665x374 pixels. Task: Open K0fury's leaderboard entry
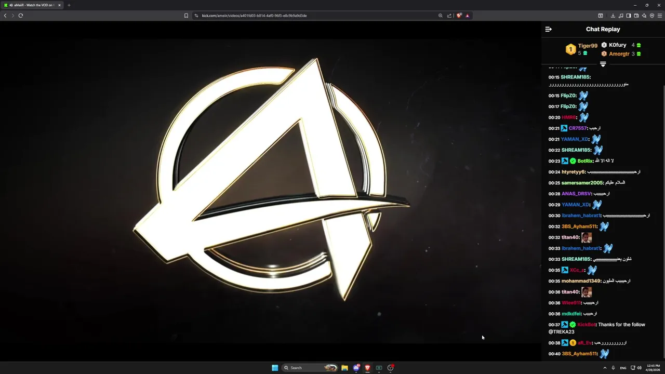click(x=617, y=45)
